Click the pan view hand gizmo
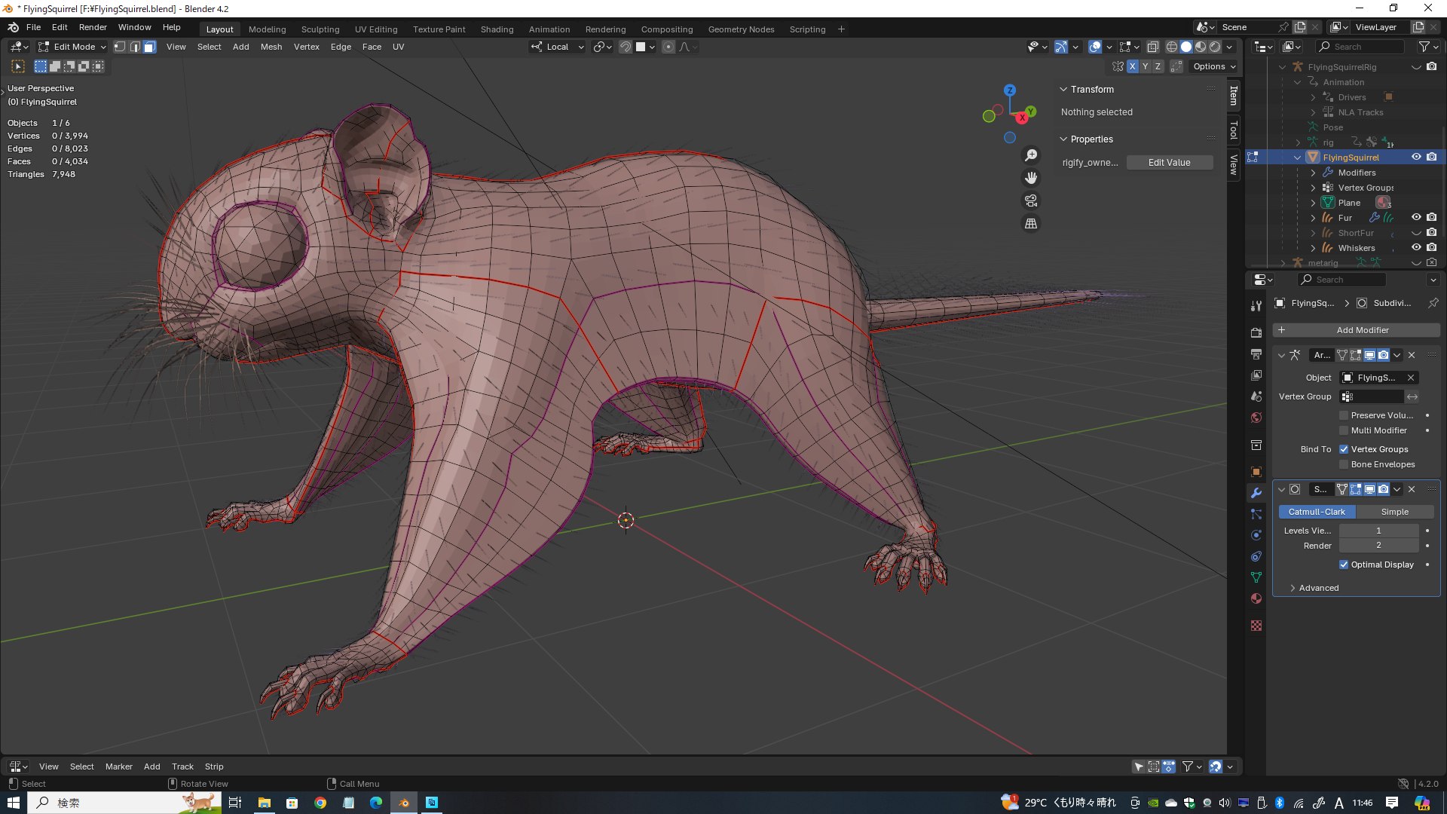 tap(1031, 178)
